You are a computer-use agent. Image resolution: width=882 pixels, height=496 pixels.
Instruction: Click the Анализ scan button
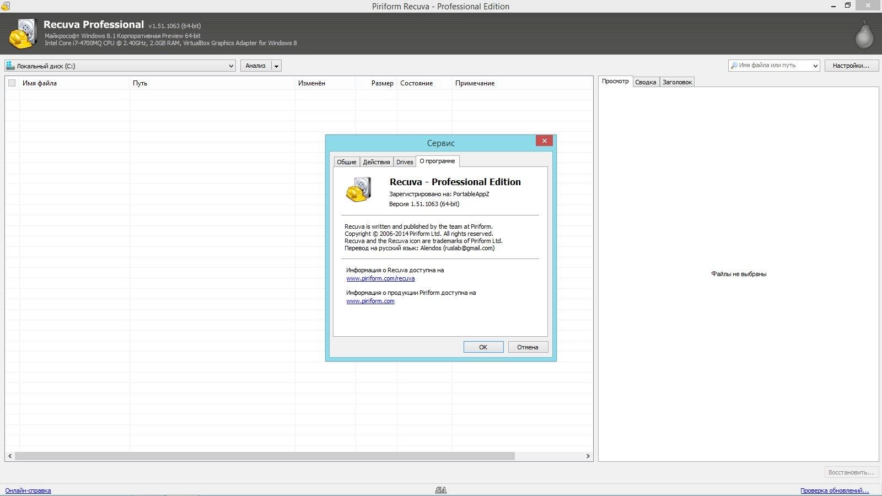256,66
